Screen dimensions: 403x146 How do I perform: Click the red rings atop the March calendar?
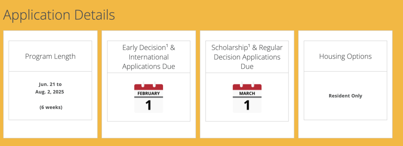coord(247,85)
